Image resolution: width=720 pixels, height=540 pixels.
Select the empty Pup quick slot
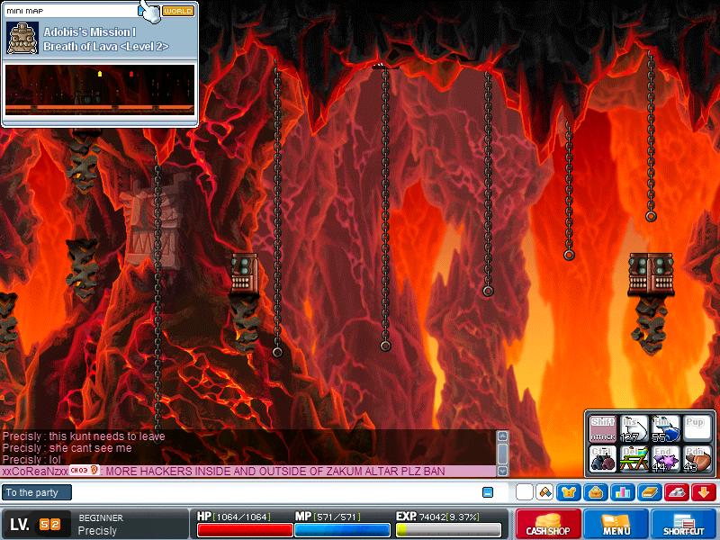(x=697, y=429)
